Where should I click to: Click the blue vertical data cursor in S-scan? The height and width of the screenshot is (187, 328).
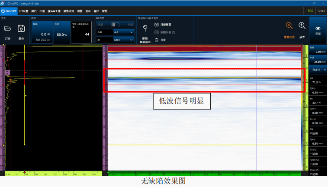[x=256, y=109]
